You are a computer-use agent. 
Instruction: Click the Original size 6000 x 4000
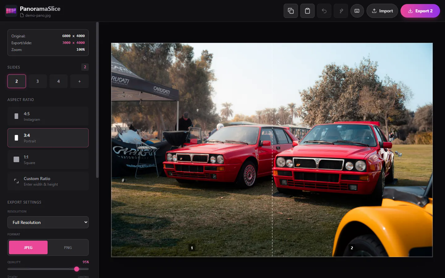pyautogui.click(x=74, y=36)
